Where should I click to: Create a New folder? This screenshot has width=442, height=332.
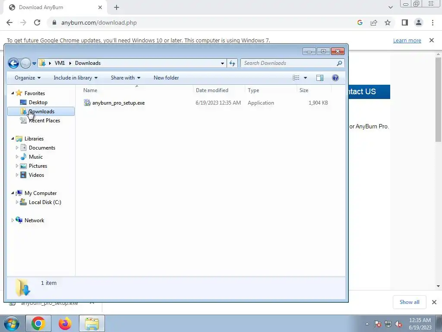(x=166, y=78)
